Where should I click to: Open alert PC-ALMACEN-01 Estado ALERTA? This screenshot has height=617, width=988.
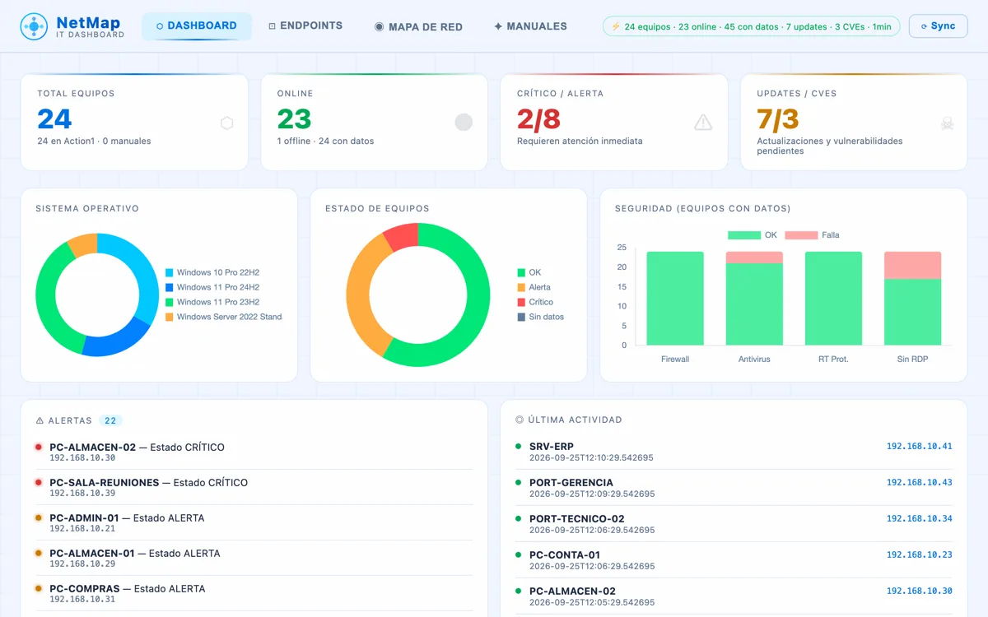click(254, 558)
